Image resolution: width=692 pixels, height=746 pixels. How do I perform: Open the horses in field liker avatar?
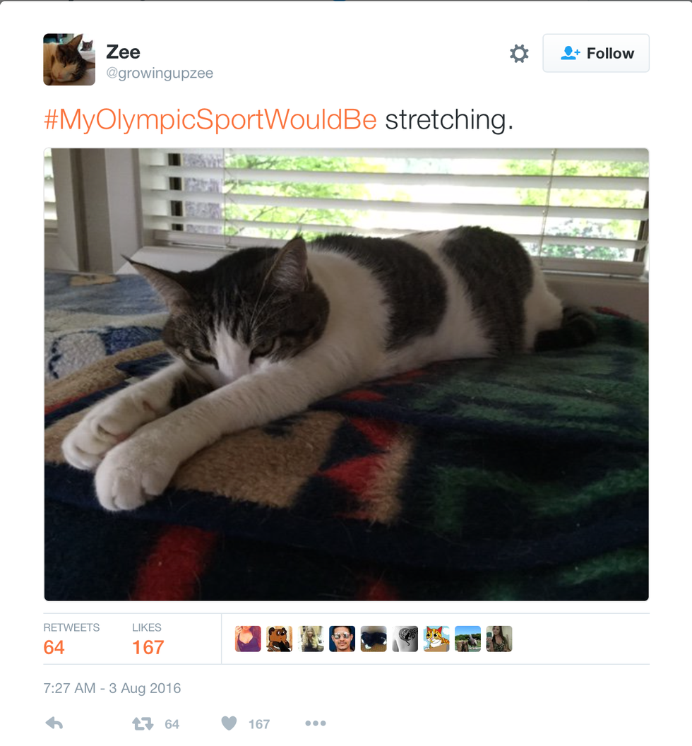[467, 639]
